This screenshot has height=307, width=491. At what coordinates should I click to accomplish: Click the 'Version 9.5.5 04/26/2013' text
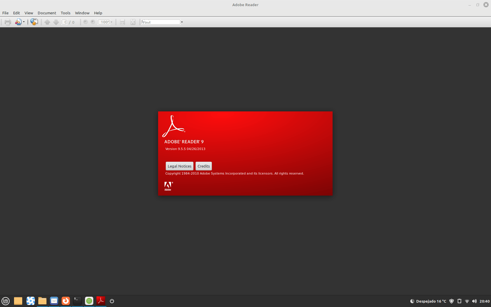pyautogui.click(x=185, y=149)
